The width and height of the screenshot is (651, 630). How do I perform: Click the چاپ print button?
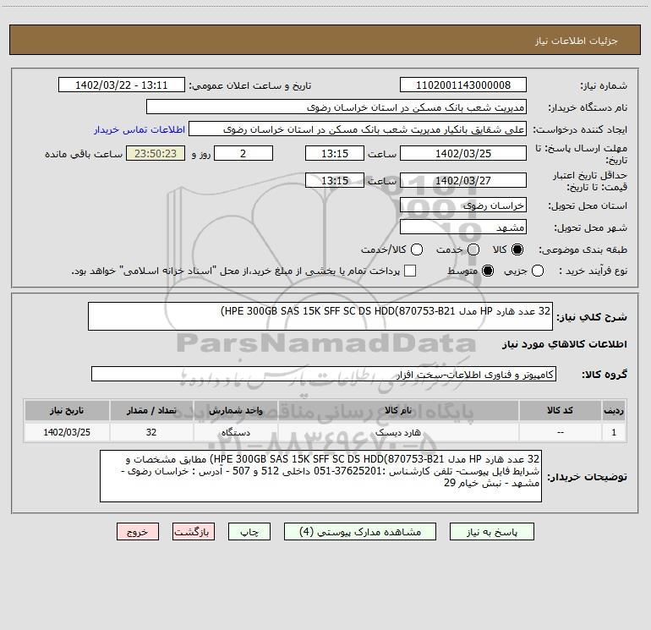tap(249, 532)
